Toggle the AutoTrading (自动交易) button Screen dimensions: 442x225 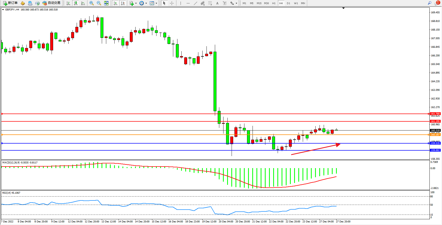tap(52, 3)
